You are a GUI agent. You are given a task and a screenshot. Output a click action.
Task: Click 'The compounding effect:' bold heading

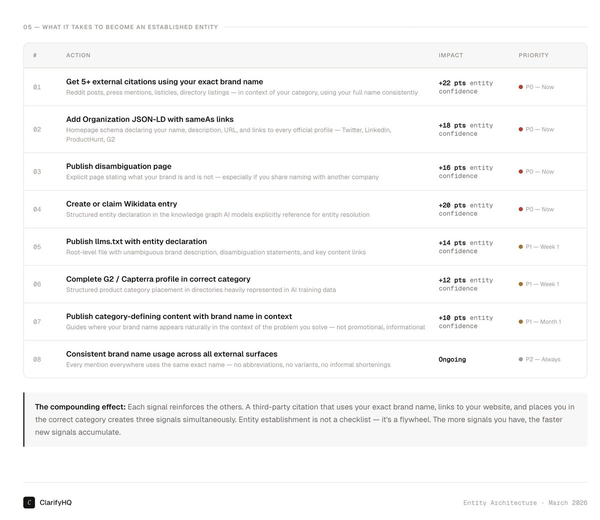[x=80, y=407]
